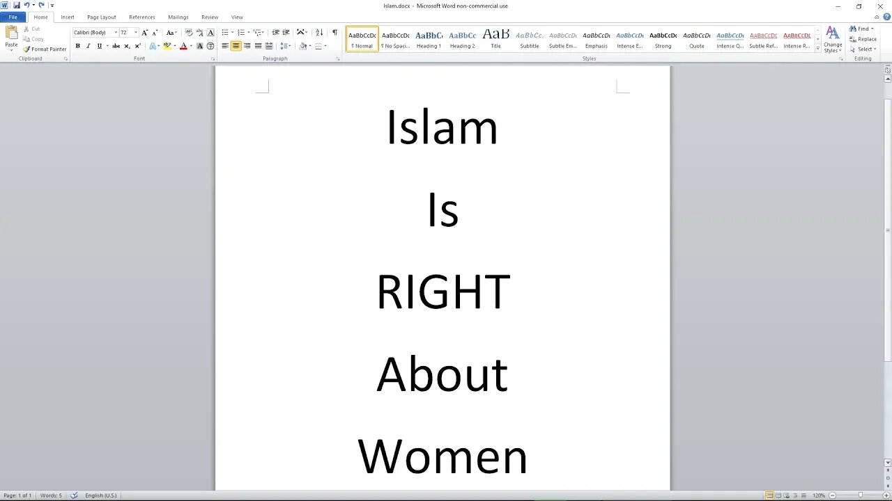Apply the Heading 1 style
The height and width of the screenshot is (501, 892).
point(429,40)
